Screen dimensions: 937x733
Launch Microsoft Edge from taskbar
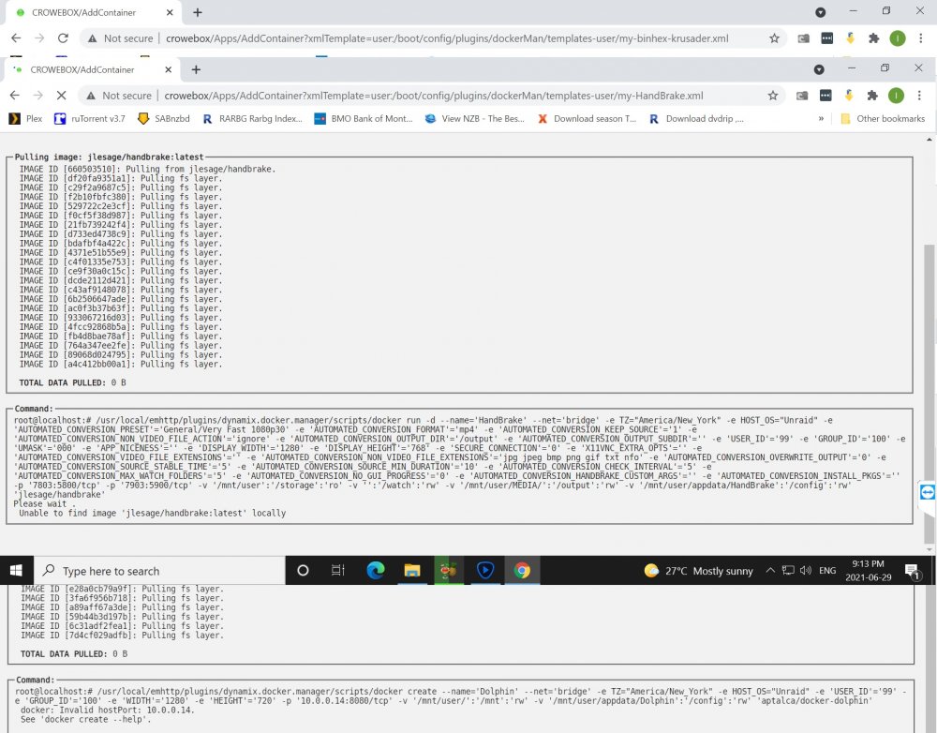376,571
